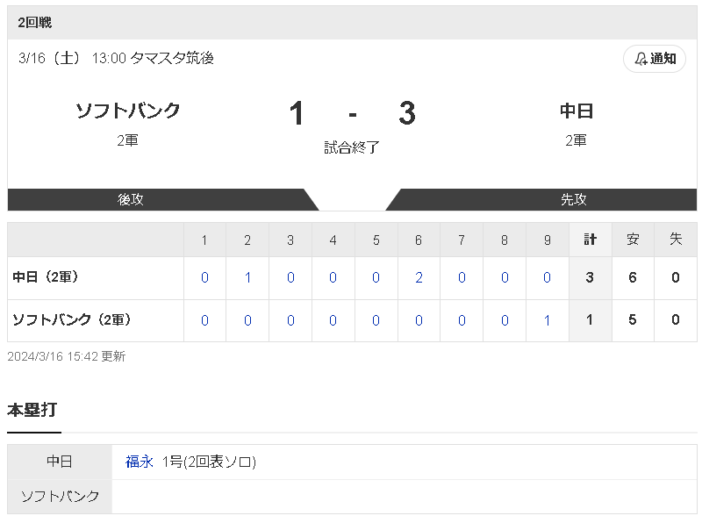This screenshot has height=523, width=702.
Task: Click the ソフトバンク team name in the scoreboard header
Action: coord(128,111)
